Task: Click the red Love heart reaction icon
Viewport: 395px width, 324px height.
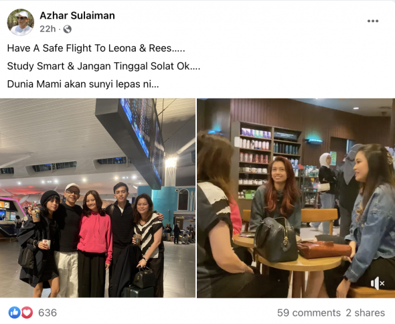Action: tap(27, 313)
